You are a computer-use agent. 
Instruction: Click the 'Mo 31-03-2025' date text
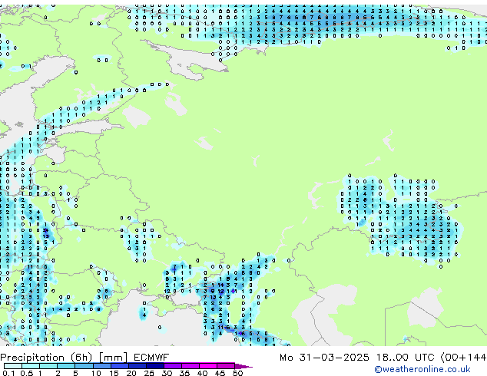click(x=324, y=358)
